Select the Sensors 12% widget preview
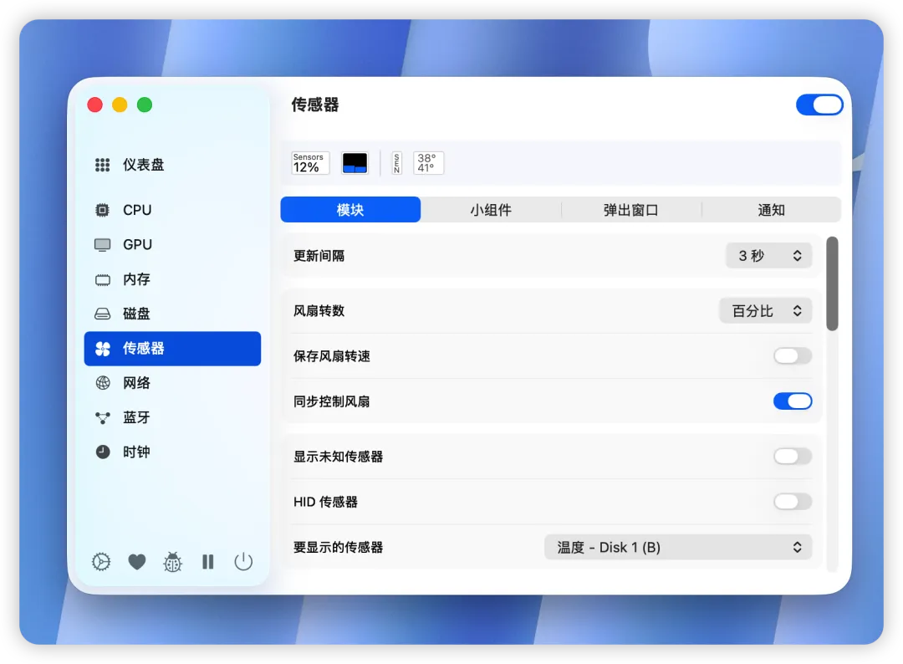 tap(310, 163)
